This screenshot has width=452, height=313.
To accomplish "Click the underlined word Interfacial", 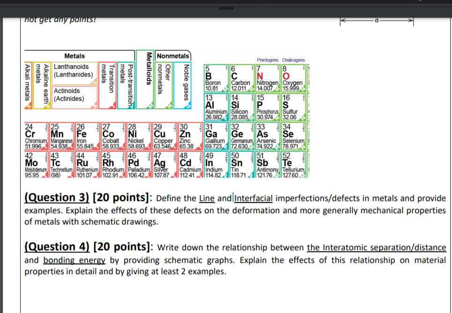I will [253, 199].
